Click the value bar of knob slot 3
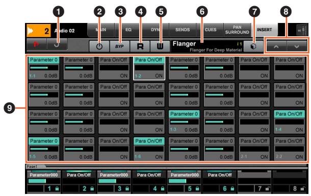The height and width of the screenshot is (196, 311). [x=114, y=181]
